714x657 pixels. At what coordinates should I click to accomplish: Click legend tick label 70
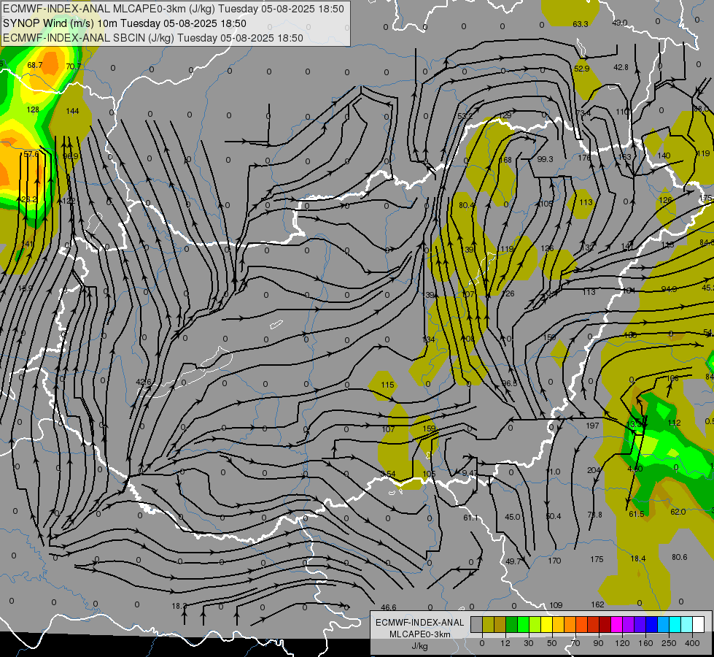coord(575,643)
